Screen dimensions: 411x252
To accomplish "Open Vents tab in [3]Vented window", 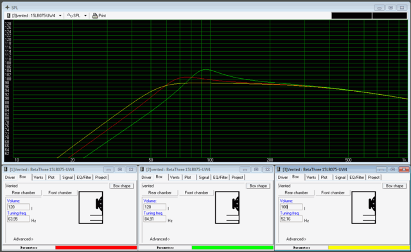I will pyautogui.click(x=311, y=178).
